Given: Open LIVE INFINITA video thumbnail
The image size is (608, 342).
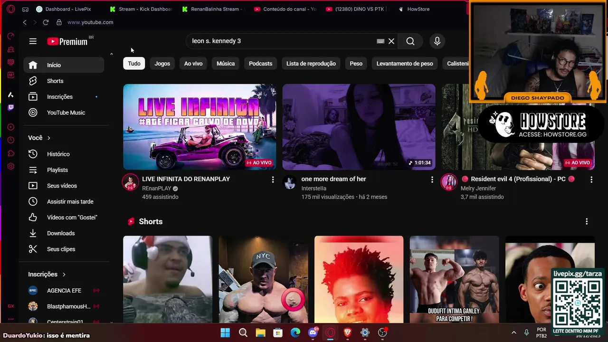Looking at the screenshot, I should (x=199, y=127).
